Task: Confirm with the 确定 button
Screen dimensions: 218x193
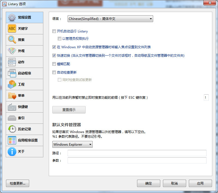Action: tap(149, 183)
